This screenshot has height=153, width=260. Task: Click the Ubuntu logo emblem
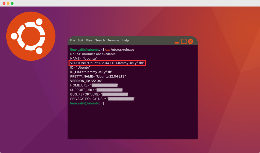click(31, 36)
